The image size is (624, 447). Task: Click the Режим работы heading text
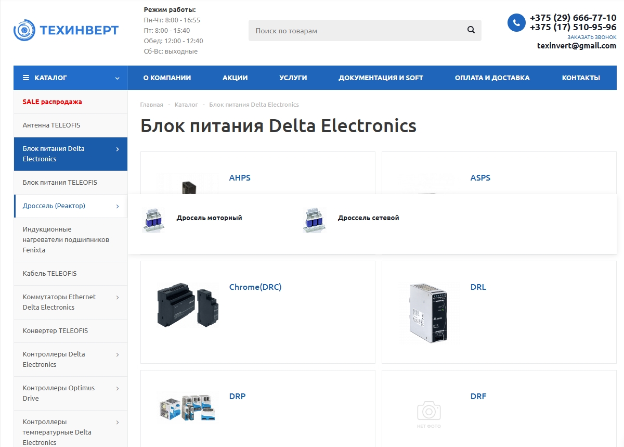coord(170,10)
